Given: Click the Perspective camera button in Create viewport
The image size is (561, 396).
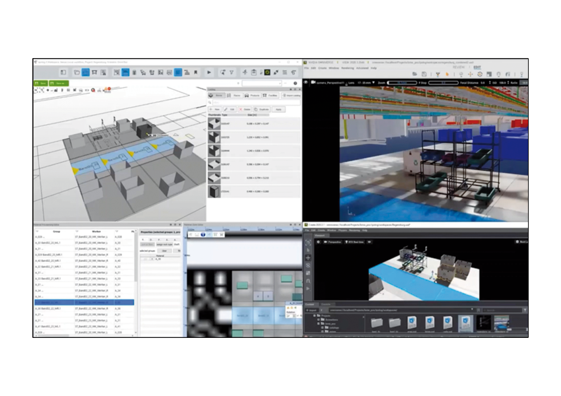Looking at the screenshot, I should pos(333,242).
